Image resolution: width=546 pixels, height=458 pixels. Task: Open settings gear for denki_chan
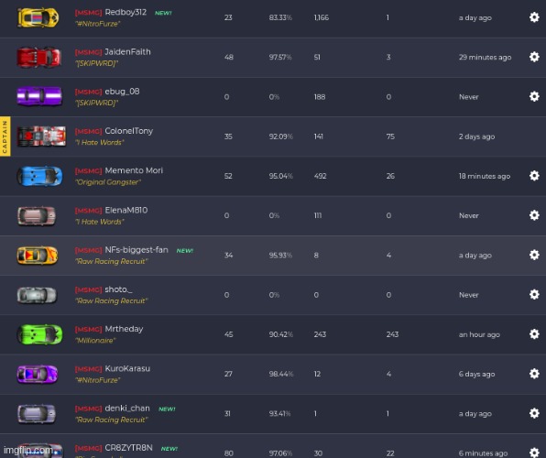(534, 413)
